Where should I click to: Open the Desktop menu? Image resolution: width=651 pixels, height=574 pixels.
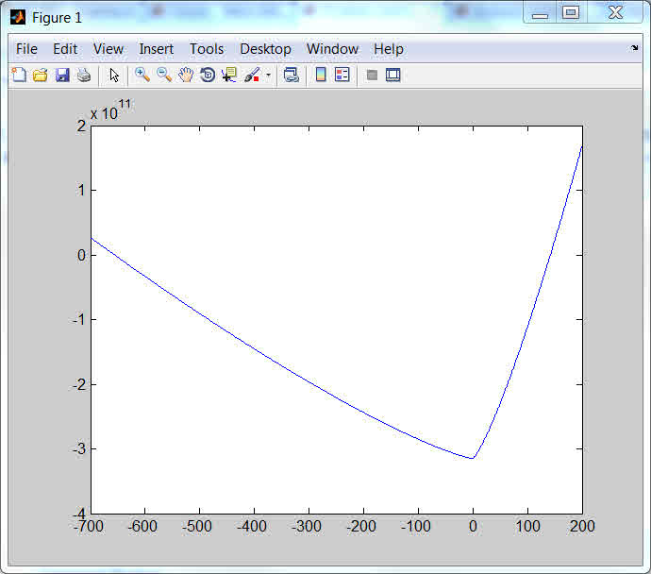pos(265,49)
